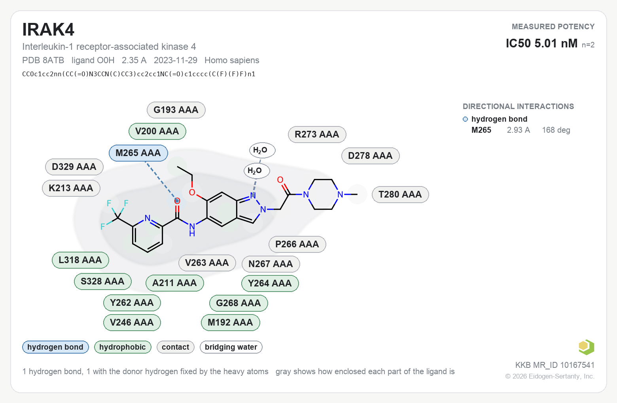Click the MEASURED POTENCY heading
Screen dimensions: 617x403
553,26
